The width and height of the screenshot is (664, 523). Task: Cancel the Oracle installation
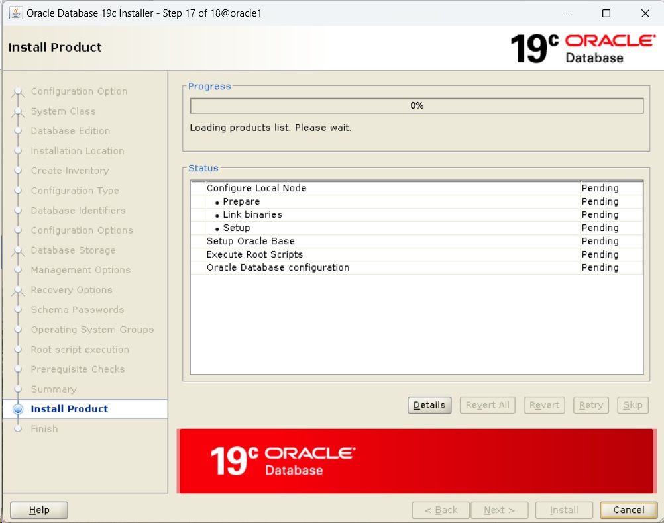pos(628,510)
